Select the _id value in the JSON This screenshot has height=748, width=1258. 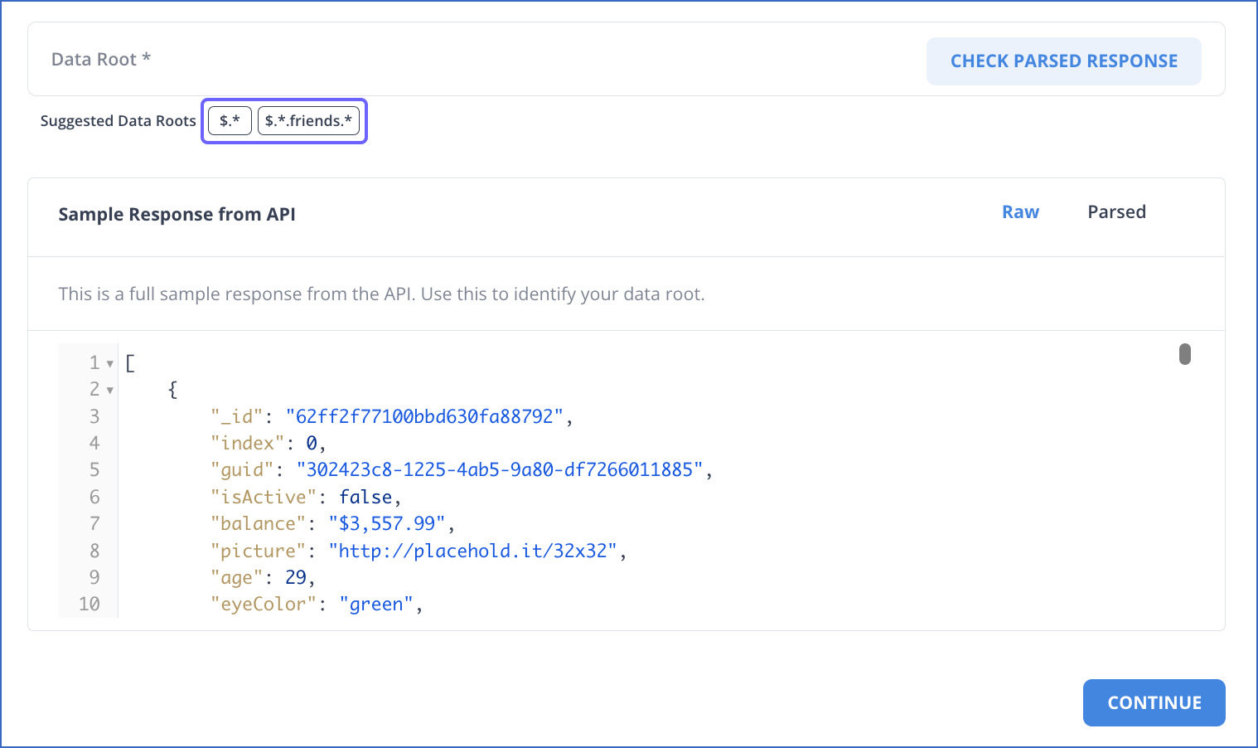click(424, 416)
